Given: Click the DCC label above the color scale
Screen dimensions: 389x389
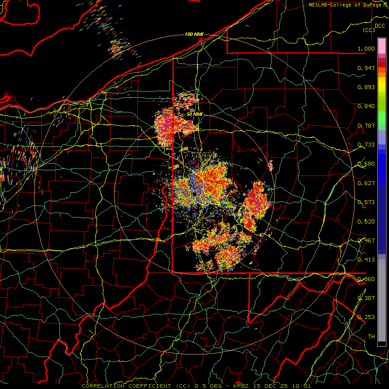Looking at the screenshot, I should [x=379, y=26].
